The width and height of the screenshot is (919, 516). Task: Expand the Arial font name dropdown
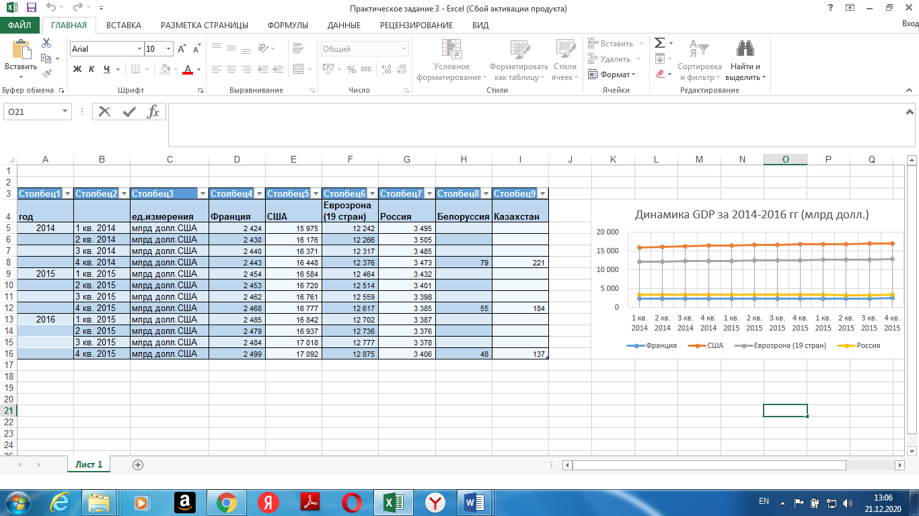point(140,49)
